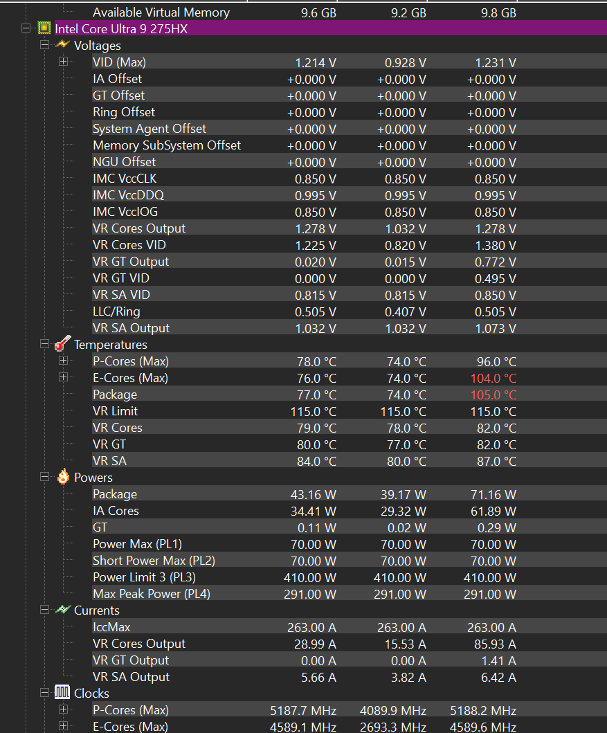This screenshot has height=733, width=607.
Task: Click the Clocks square-wave icon
Action: pos(62,692)
